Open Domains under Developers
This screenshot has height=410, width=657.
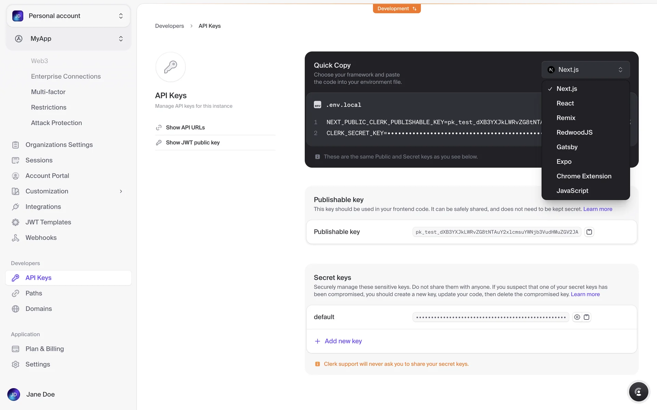point(39,309)
